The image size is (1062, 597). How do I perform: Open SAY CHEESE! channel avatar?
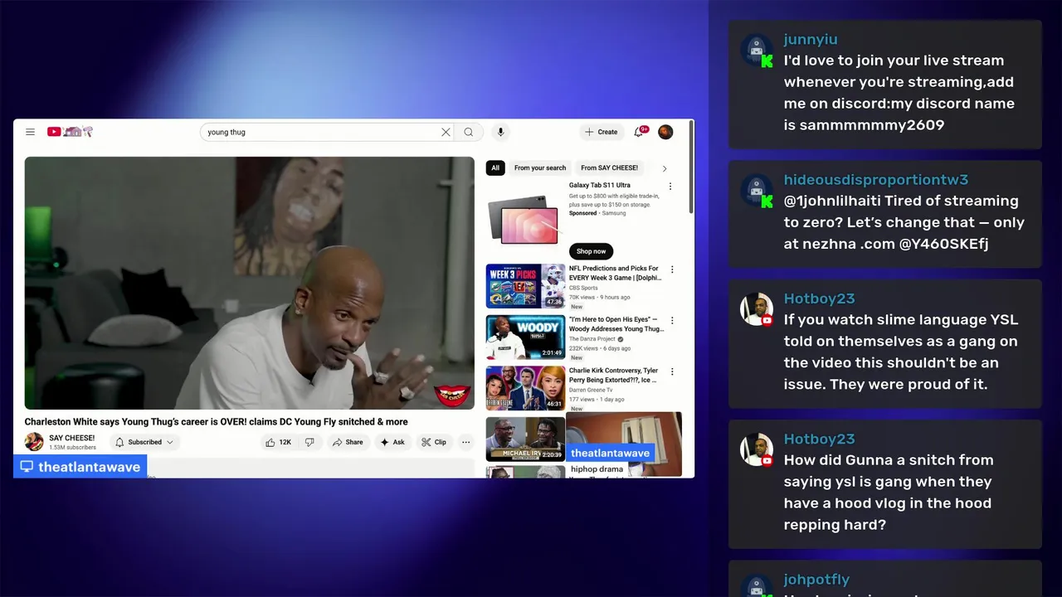34,442
